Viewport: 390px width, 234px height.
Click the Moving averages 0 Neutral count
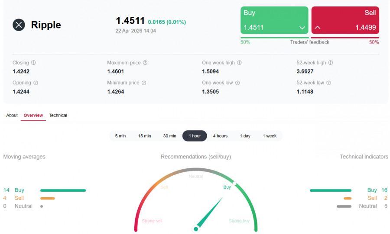click(5, 206)
